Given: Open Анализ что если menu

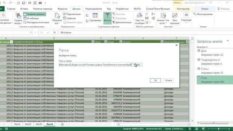Looking at the screenshot, I should [163, 19].
